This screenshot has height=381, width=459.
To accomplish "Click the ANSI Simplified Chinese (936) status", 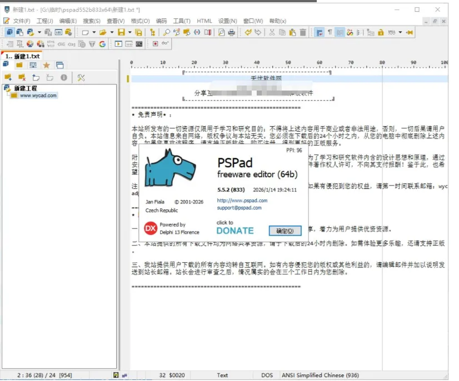I will 320,375.
